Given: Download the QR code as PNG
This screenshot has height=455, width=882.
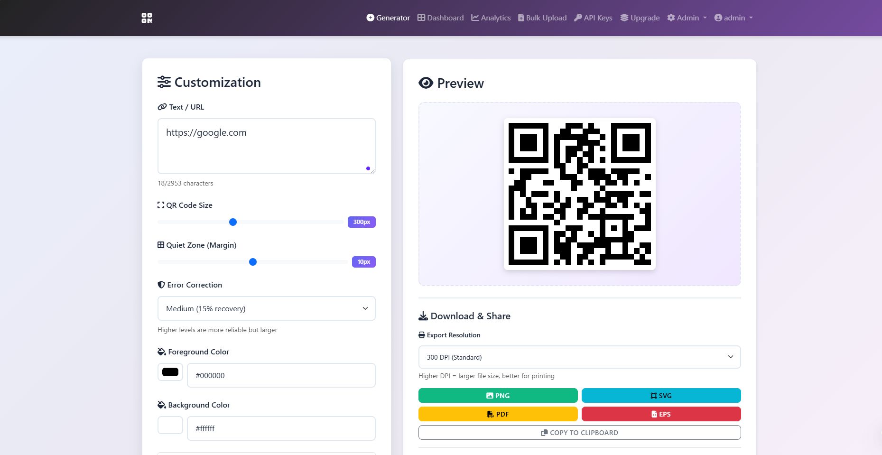Looking at the screenshot, I should [x=498, y=396].
